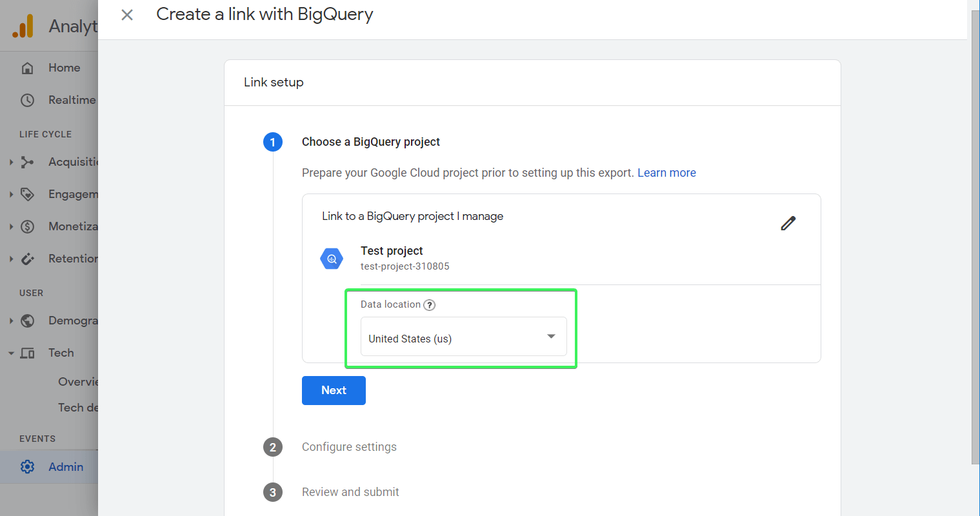
Task: Click the Home house icon
Action: 27,68
